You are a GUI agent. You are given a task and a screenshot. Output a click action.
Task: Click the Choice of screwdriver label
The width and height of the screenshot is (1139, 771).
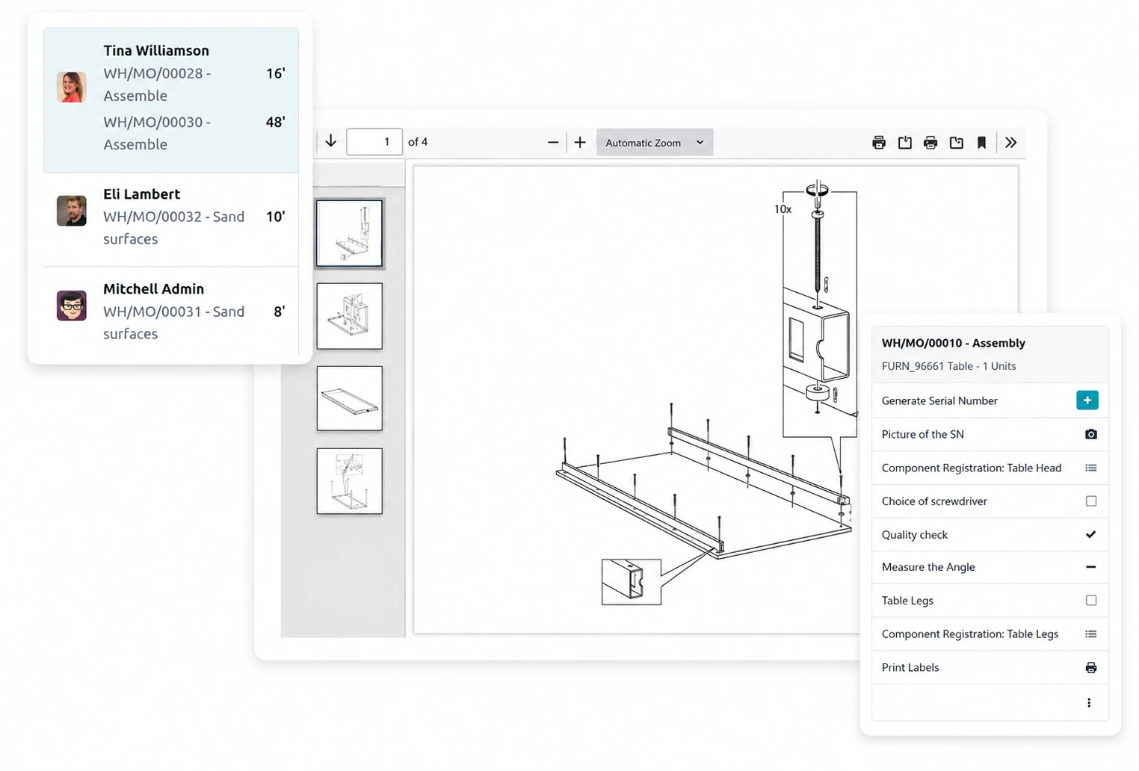(934, 501)
